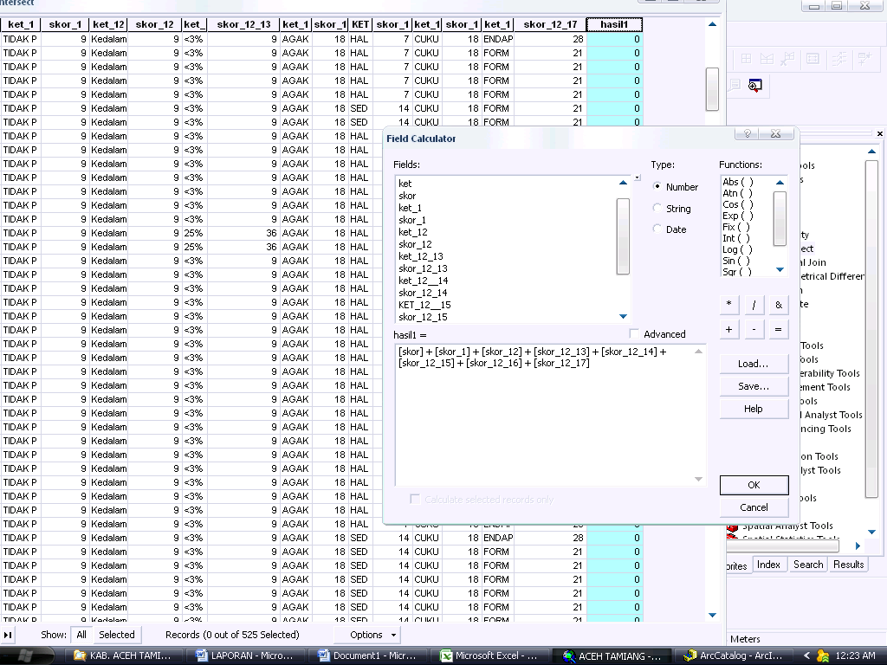
Task: Click OK to run the Field Calculator
Action: coord(753,485)
